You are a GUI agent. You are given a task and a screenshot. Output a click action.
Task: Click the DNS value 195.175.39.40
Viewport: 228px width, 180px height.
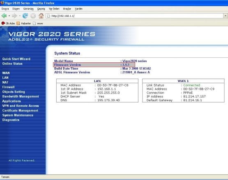click(x=108, y=100)
